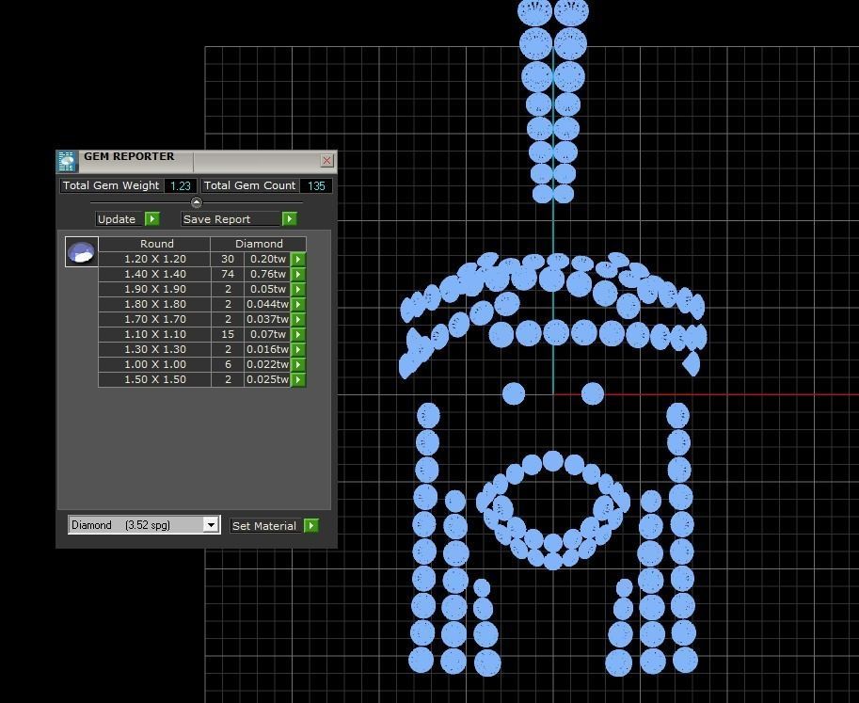Viewport: 859px width, 703px height.
Task: Select the 1.50 X 1.50 size cell
Action: click(155, 379)
